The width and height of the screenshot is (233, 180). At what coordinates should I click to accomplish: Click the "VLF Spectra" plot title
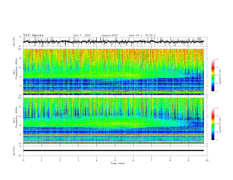(x=33, y=35)
